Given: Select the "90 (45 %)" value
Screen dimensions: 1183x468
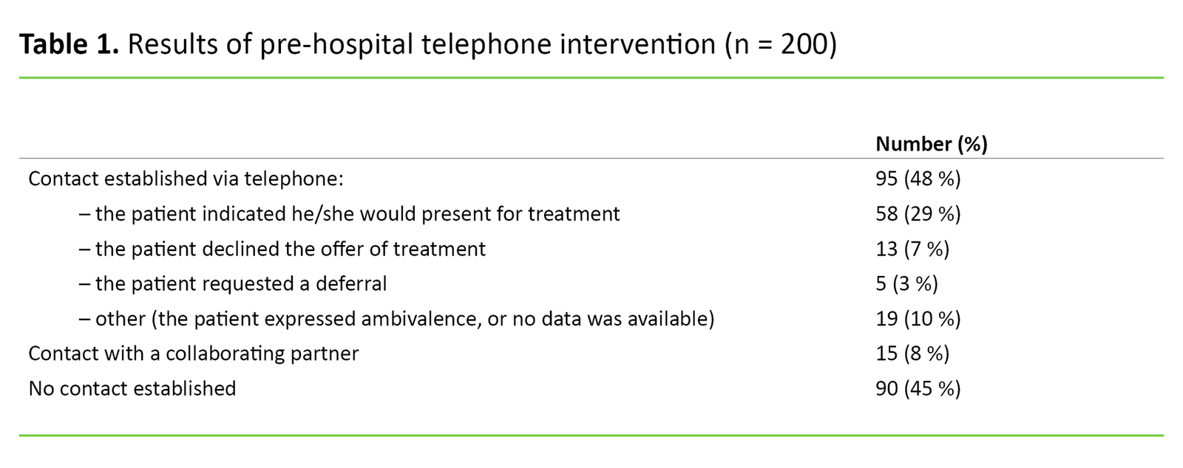Looking at the screenshot, I should click(918, 389).
